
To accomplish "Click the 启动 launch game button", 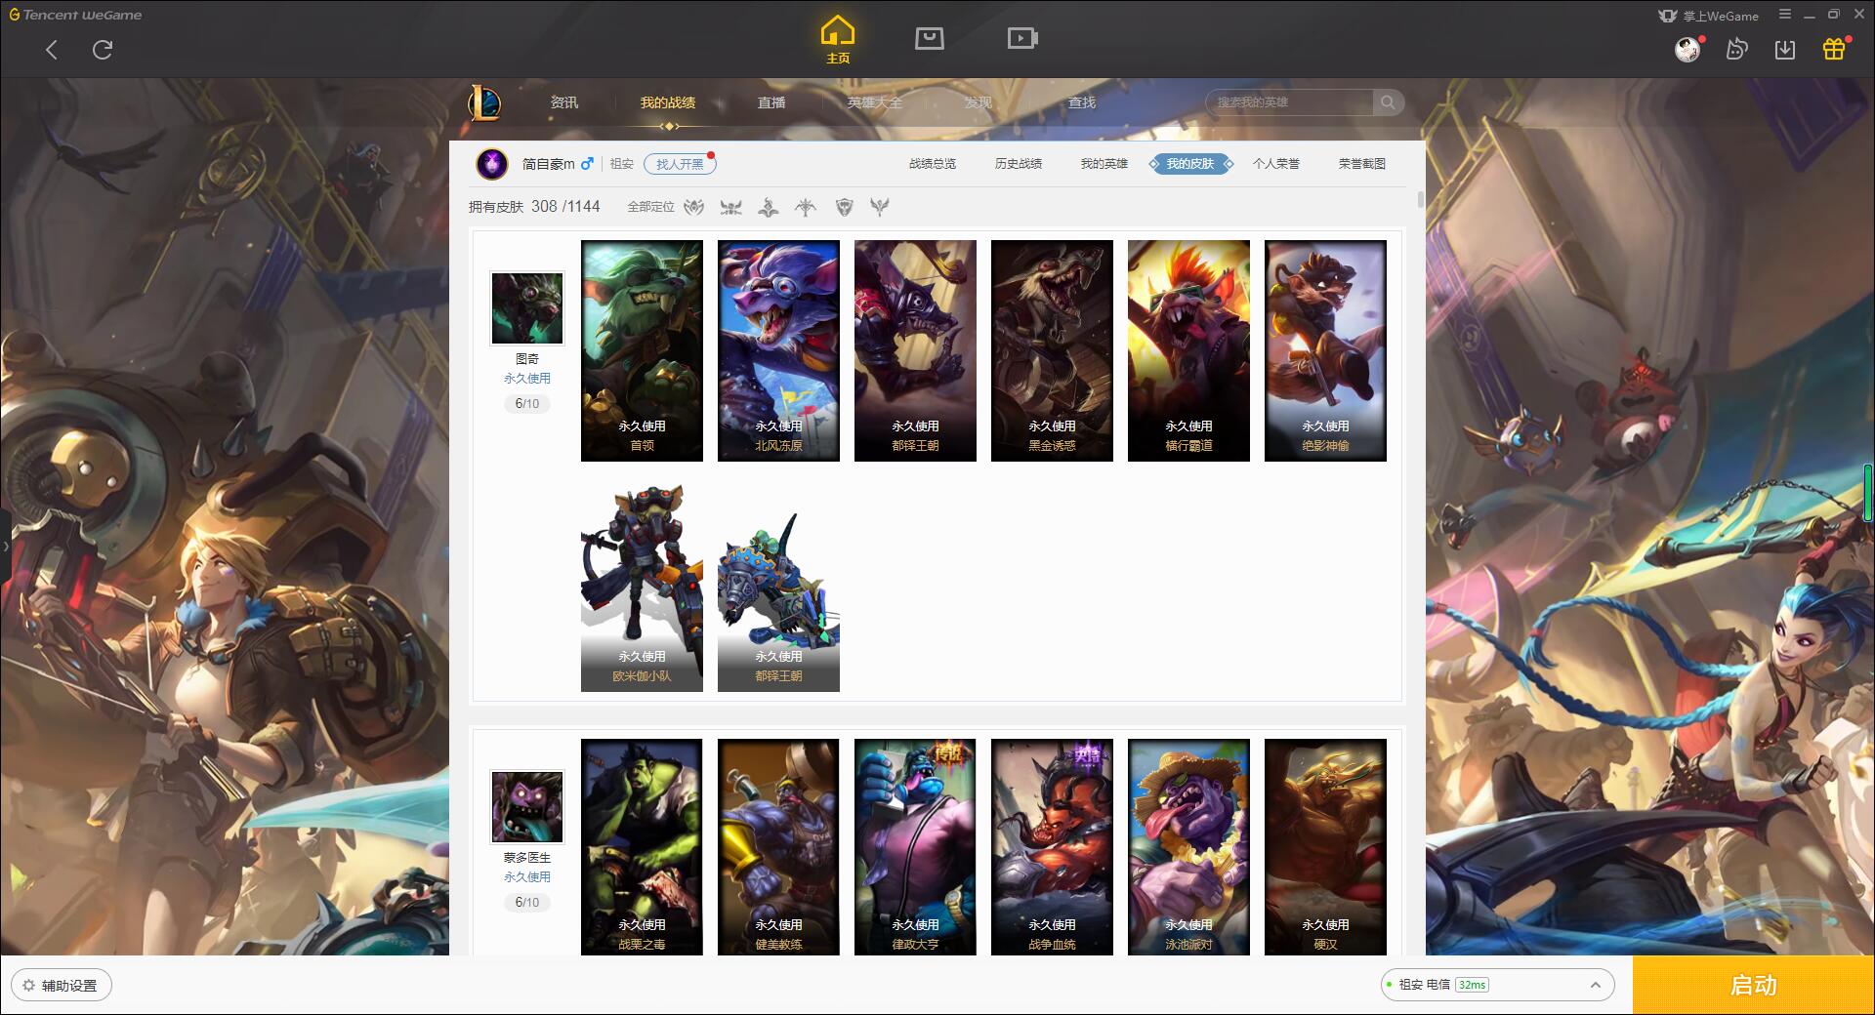I will click(x=1754, y=986).
